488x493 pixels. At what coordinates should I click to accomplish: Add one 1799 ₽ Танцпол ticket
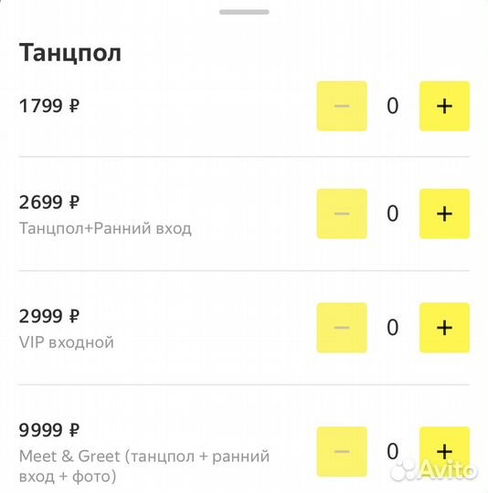444,106
